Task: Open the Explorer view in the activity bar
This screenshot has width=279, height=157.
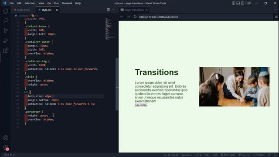Action: click(x=6, y=11)
